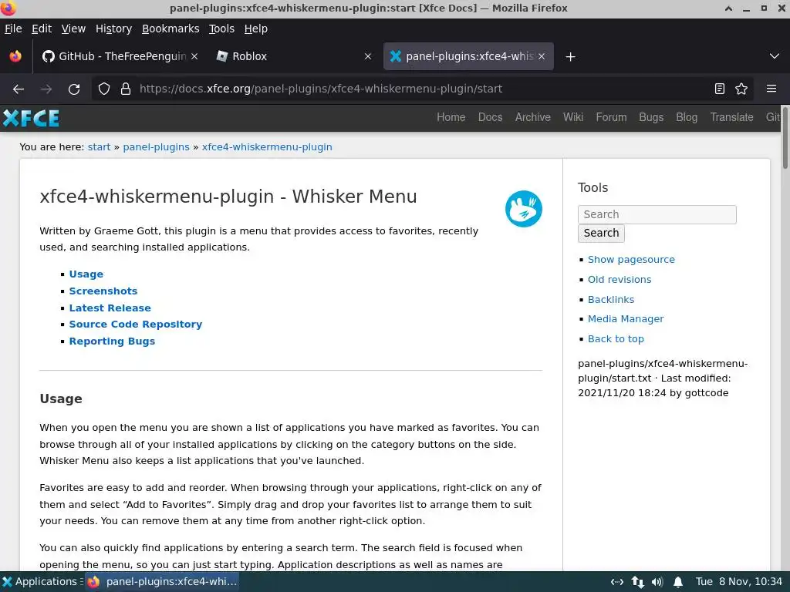Open Forum in the Xfce header
Viewport: 790px width, 592px height.
coord(611,117)
